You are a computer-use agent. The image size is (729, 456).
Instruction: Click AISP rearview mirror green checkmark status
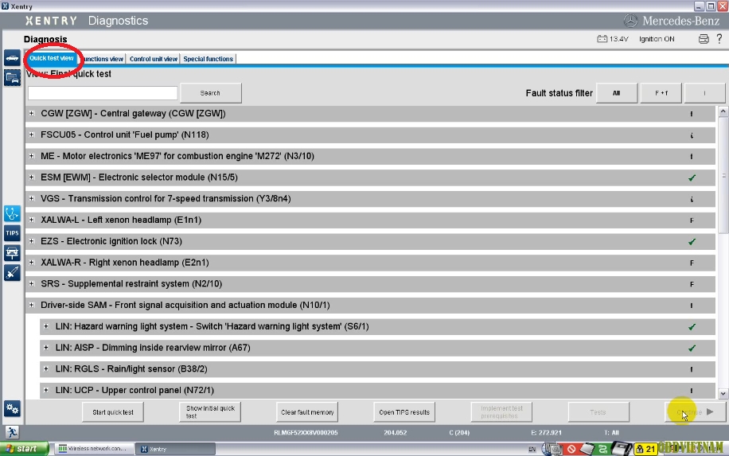coord(692,348)
